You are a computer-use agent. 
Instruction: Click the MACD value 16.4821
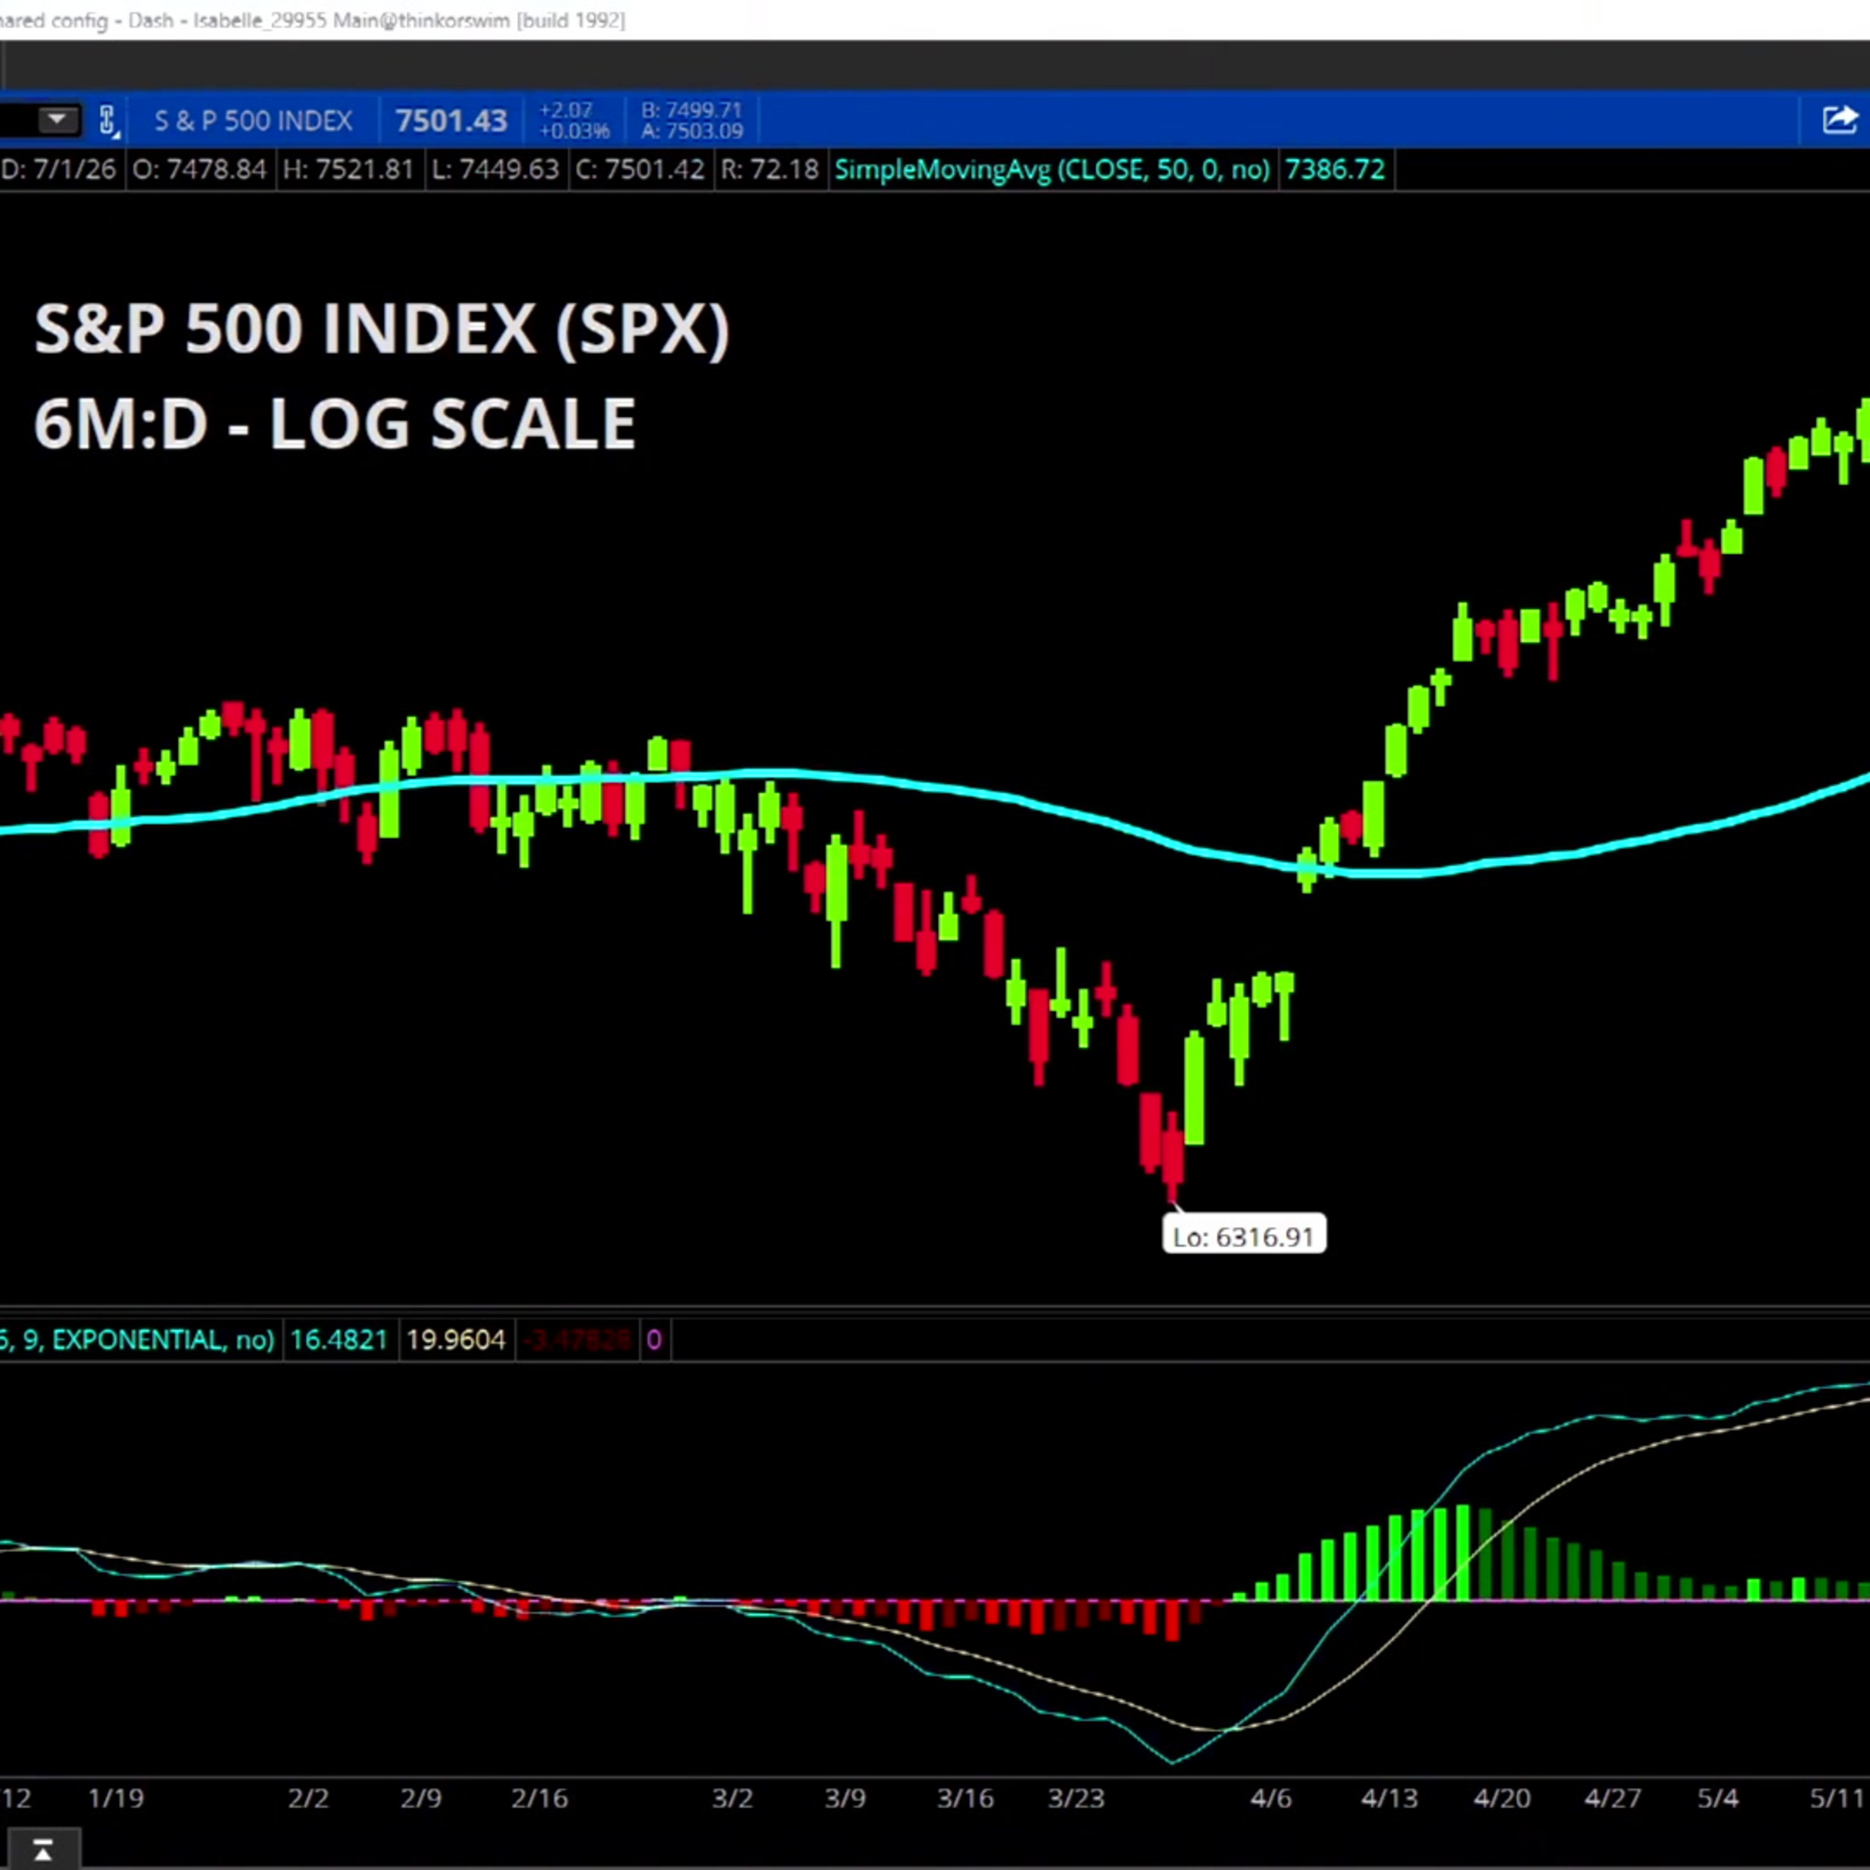tap(338, 1340)
